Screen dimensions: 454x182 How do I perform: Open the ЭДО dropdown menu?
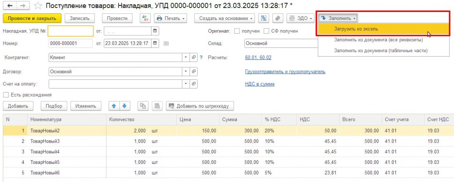click(300, 18)
